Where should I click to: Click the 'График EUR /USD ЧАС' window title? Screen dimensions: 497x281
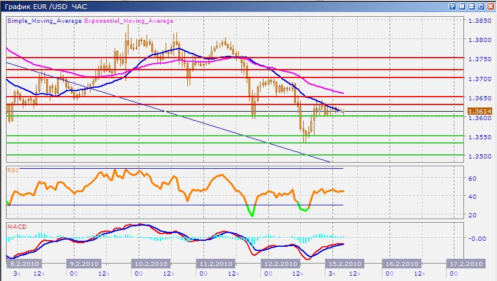46,7
